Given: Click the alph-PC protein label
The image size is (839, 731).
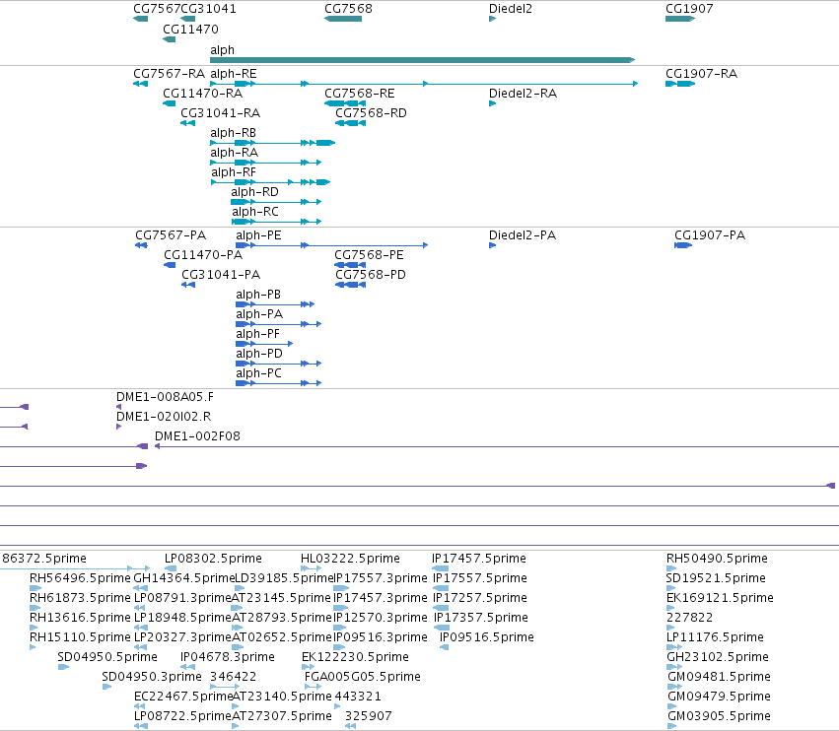Looking at the screenshot, I should pos(258,373).
